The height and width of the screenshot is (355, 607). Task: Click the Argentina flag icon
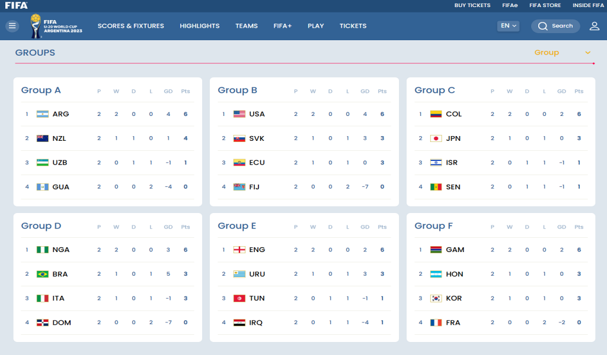click(x=43, y=114)
